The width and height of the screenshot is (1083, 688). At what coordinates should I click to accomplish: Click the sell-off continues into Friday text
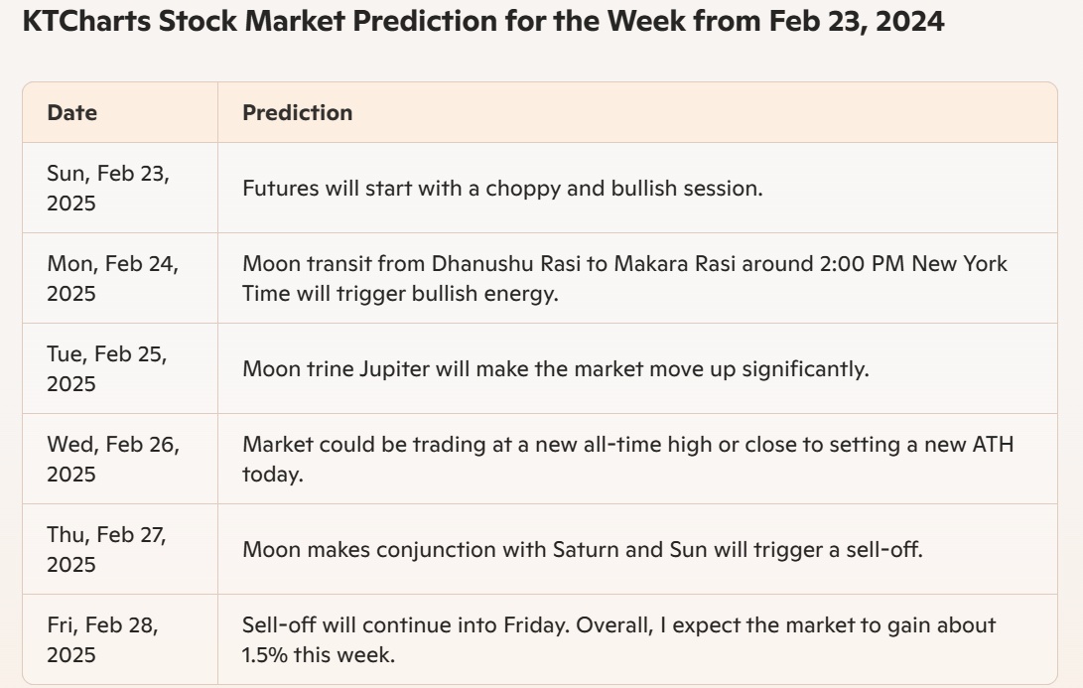[618, 639]
